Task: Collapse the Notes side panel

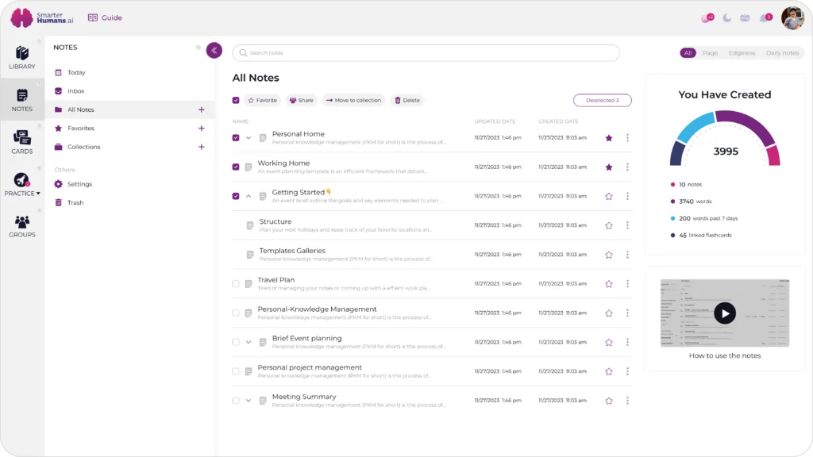Action: click(x=214, y=50)
